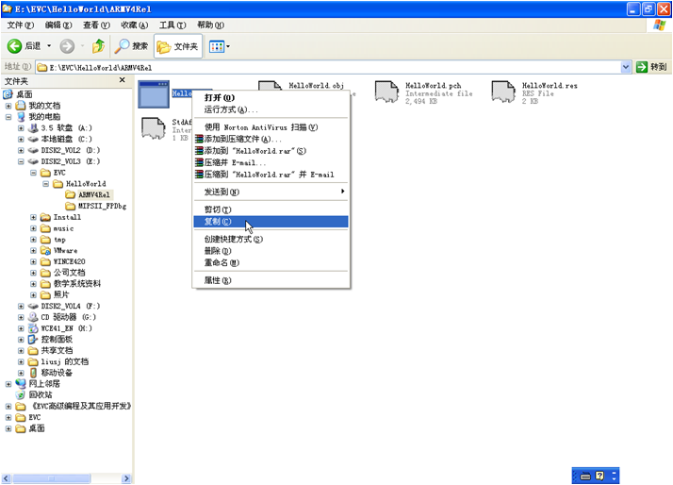Click the Up one level folder icon
This screenshot has width=673, height=485.
[x=98, y=46]
